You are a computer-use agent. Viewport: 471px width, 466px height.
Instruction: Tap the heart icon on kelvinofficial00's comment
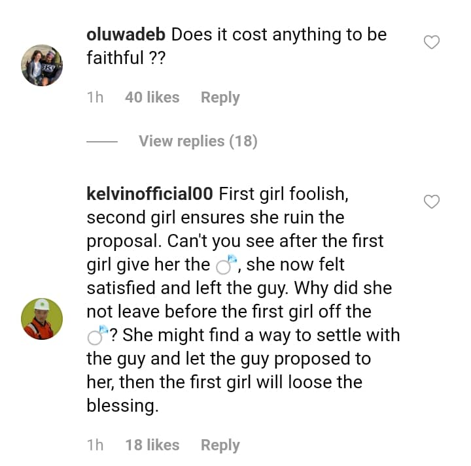(x=432, y=202)
